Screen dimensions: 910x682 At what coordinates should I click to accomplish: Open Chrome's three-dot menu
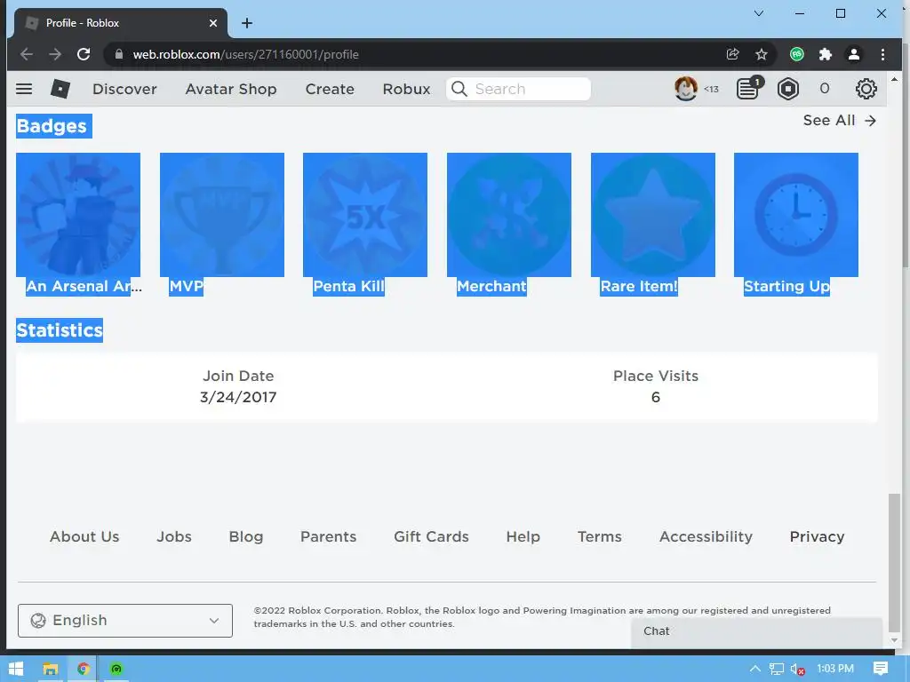click(882, 54)
